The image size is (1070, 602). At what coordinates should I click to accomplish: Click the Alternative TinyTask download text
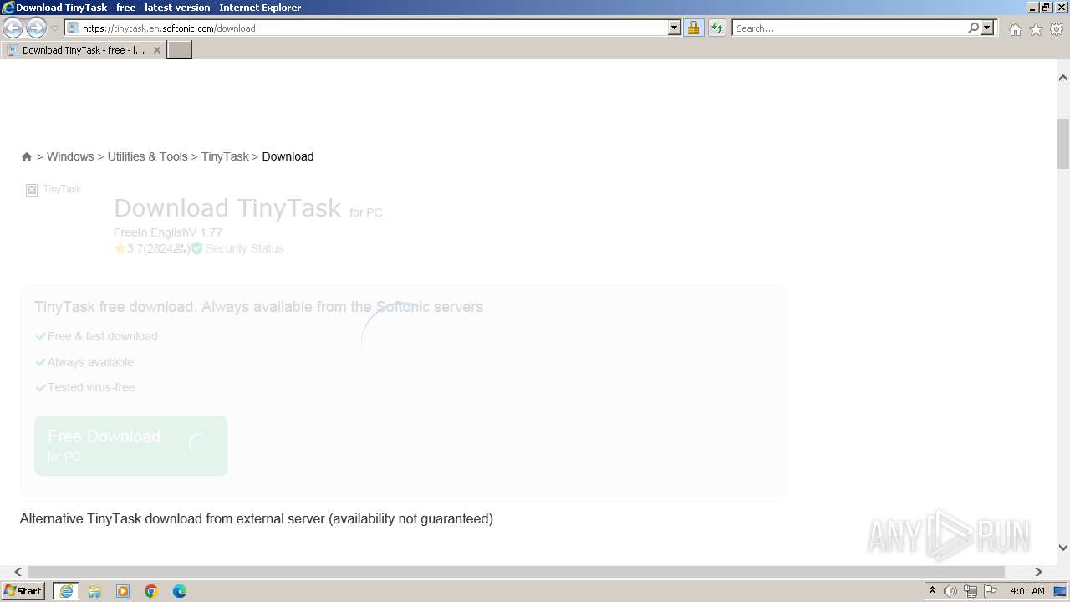(257, 518)
